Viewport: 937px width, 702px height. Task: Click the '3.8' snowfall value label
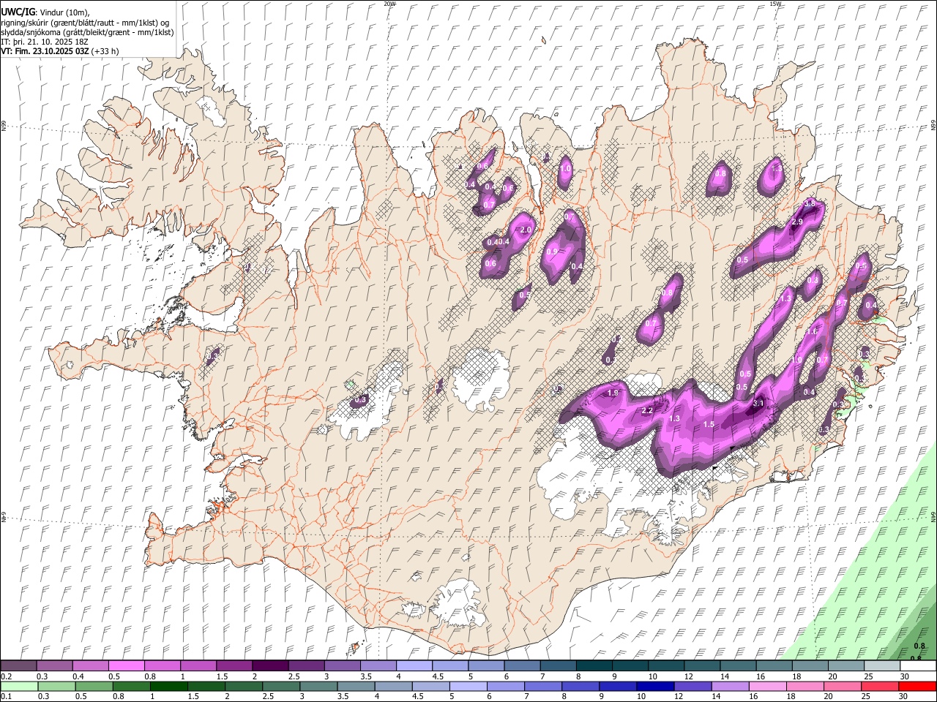tap(810, 203)
